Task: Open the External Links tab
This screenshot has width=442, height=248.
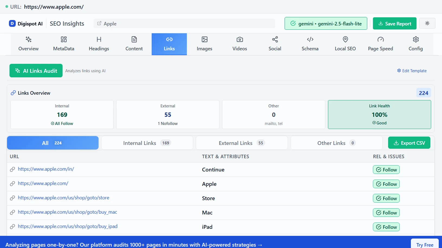Action: click(x=242, y=143)
